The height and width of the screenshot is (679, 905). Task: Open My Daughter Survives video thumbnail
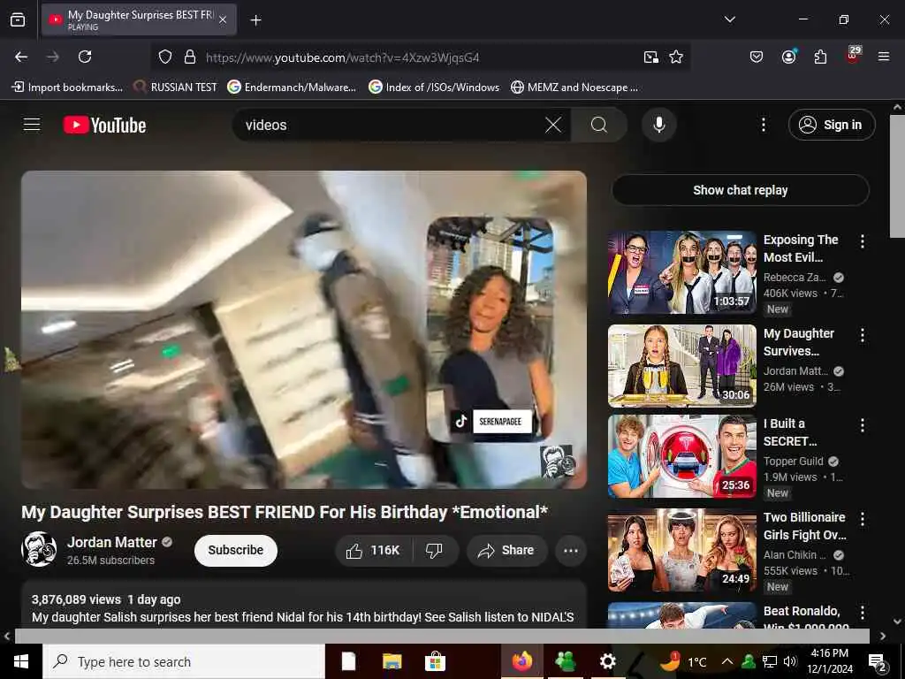[x=682, y=366]
